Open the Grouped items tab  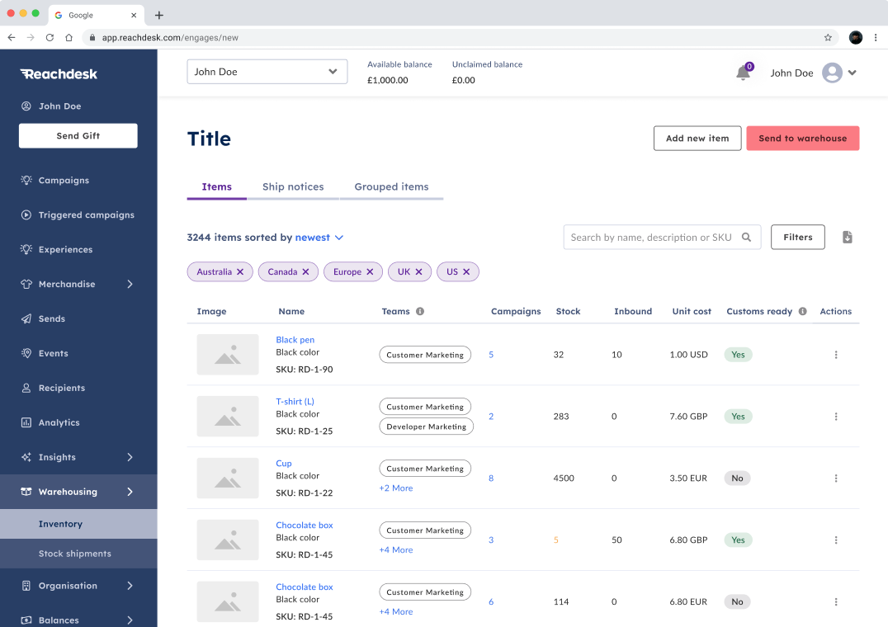tap(391, 186)
